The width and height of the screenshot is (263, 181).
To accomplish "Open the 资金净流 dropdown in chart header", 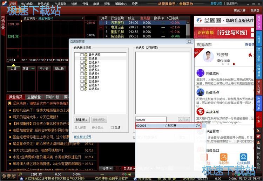I will tap(30, 18).
